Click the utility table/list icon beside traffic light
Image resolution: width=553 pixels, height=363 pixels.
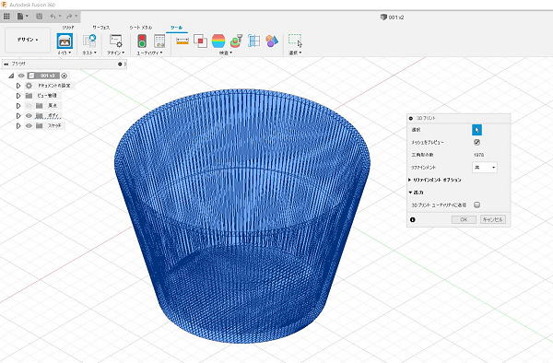(x=159, y=41)
